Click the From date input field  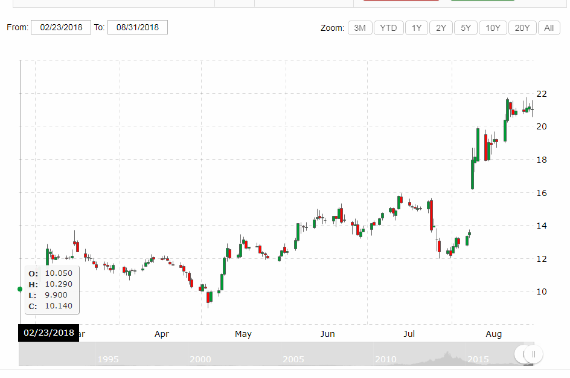point(60,27)
